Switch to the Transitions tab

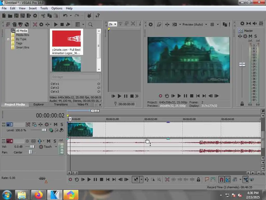coord(61,104)
